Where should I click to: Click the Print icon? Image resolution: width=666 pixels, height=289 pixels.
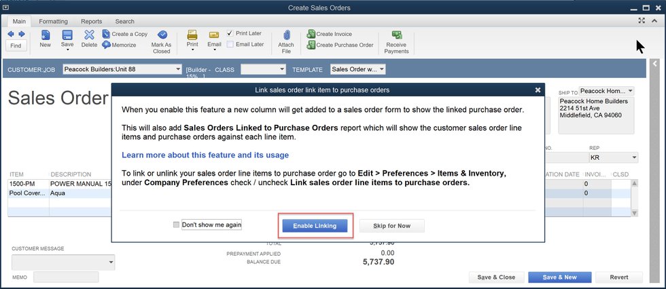point(192,35)
